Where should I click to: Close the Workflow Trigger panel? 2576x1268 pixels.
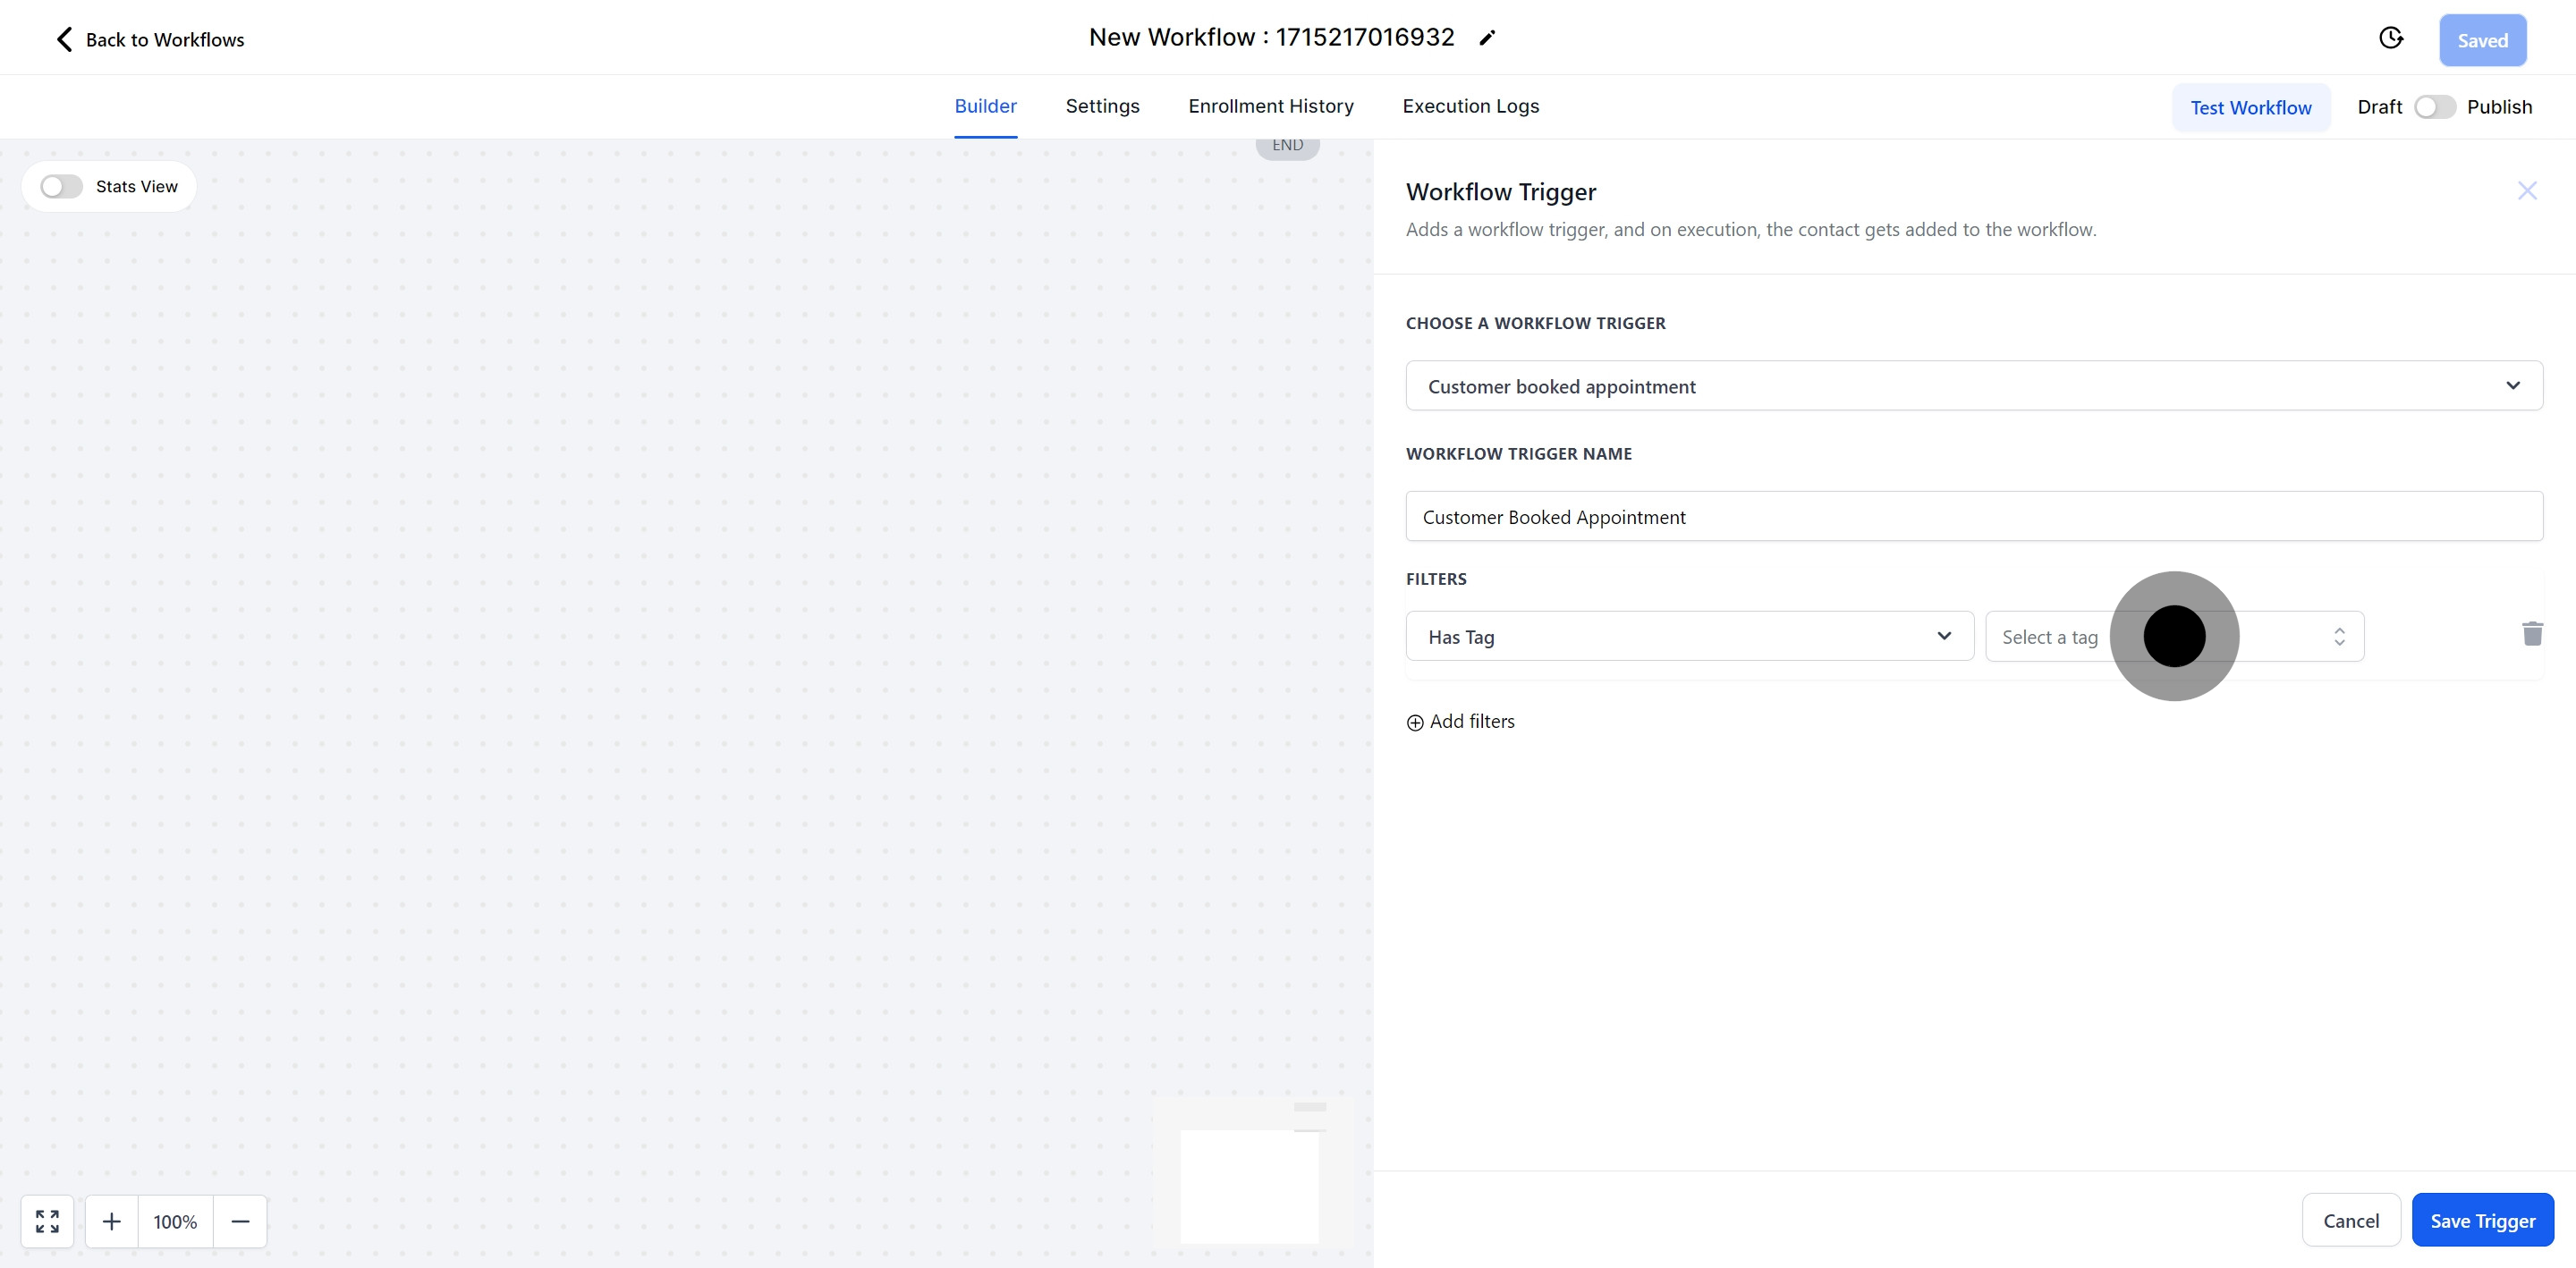coord(2526,191)
